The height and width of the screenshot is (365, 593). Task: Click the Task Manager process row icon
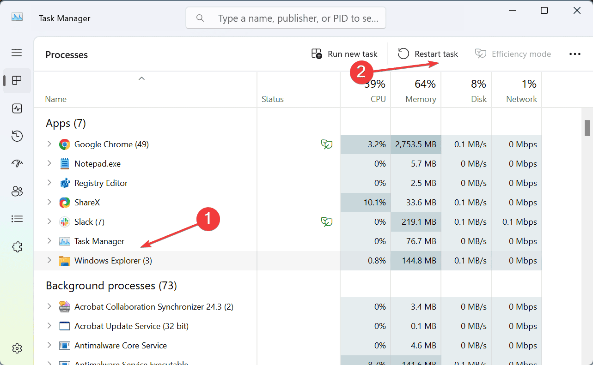[64, 241]
